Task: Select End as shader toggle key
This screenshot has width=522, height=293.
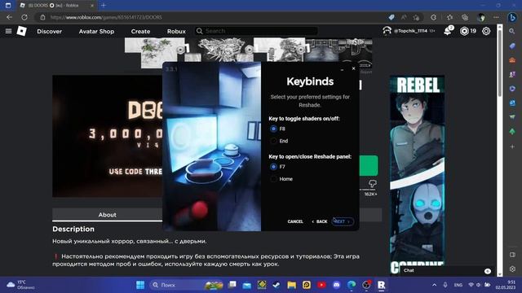Action: coord(273,141)
